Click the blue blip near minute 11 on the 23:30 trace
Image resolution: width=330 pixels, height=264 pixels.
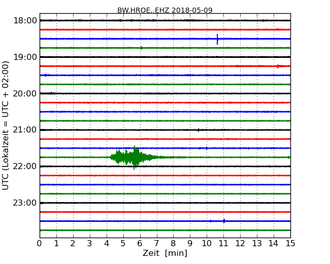(x=224, y=221)
